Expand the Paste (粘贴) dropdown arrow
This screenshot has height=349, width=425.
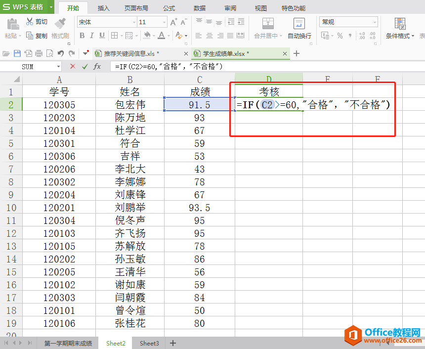[20, 36]
